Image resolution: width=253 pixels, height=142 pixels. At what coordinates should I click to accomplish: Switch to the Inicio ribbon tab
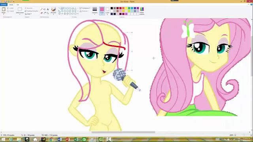[x=11, y=5]
